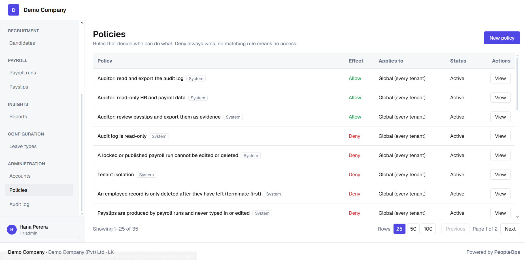Set rows per page to 100

[428, 229]
